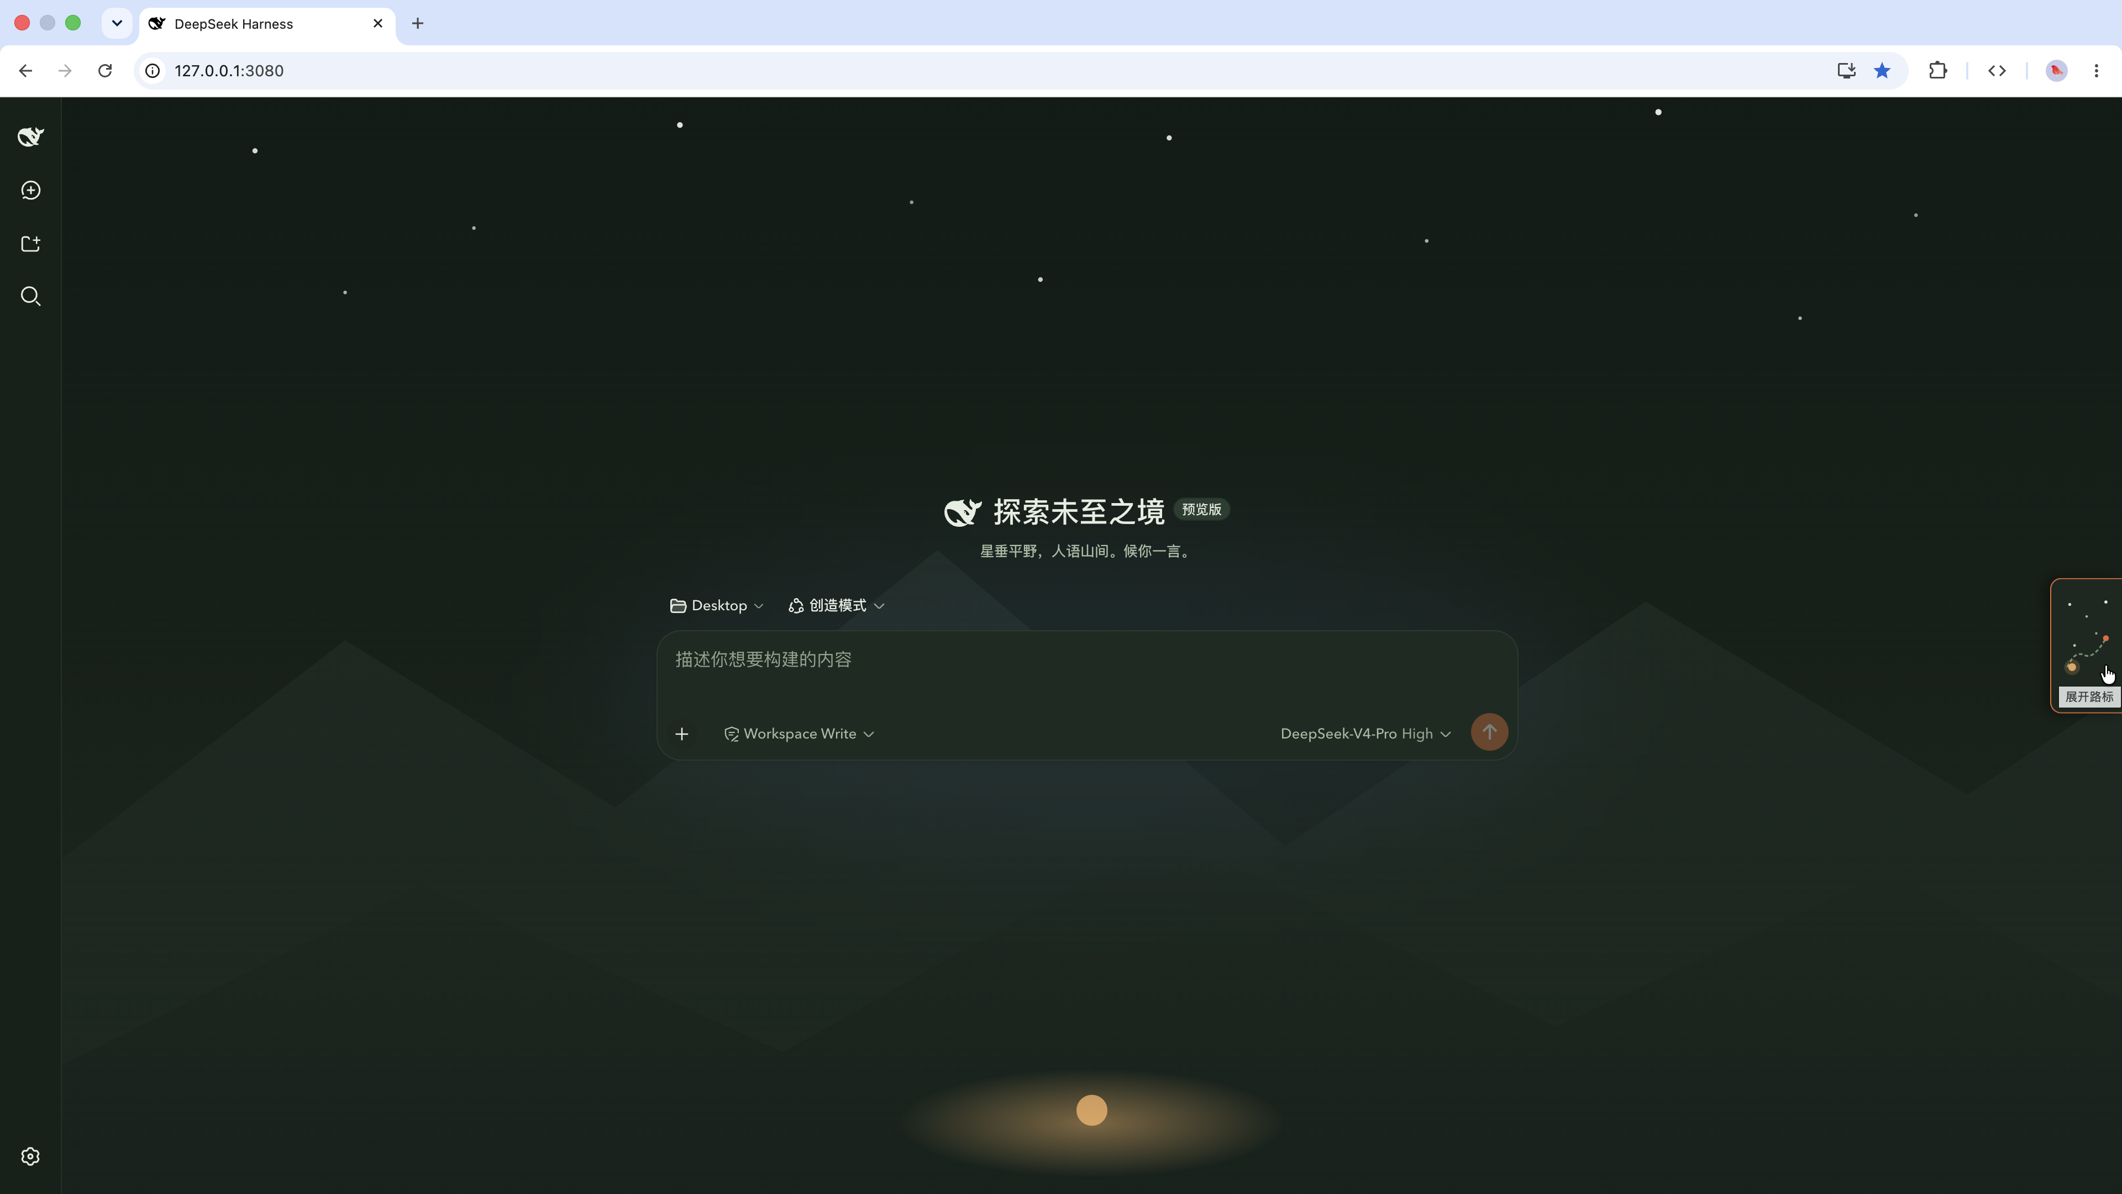Open the new project folder icon
This screenshot has width=2122, height=1194.
click(30, 243)
